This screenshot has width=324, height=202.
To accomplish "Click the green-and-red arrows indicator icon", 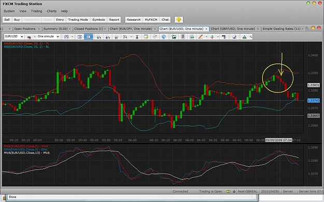I will click(212, 37).
